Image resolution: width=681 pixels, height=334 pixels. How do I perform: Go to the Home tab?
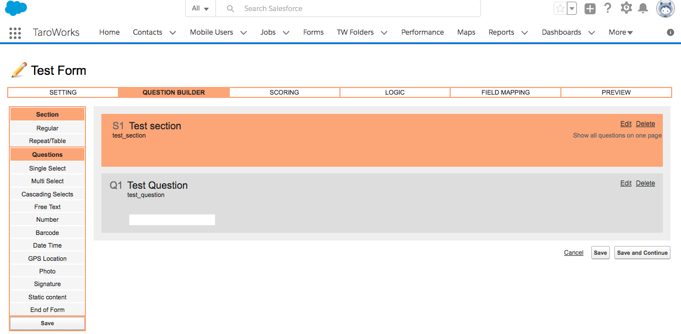(x=109, y=32)
